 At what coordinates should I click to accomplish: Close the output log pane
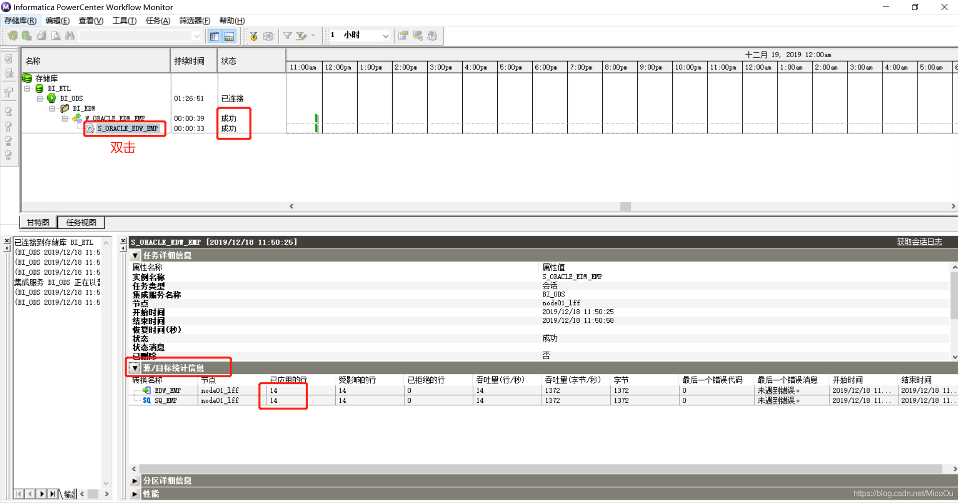[x=7, y=241]
